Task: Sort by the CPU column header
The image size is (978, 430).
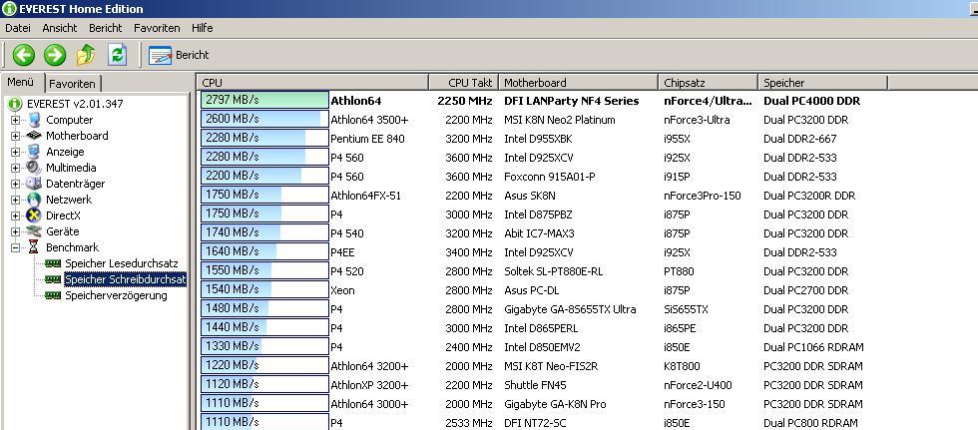Action: click(x=312, y=82)
